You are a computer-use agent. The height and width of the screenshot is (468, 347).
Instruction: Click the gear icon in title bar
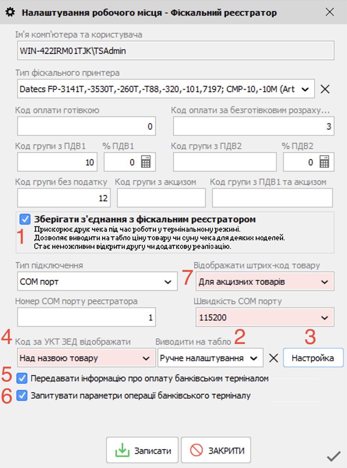(11, 12)
